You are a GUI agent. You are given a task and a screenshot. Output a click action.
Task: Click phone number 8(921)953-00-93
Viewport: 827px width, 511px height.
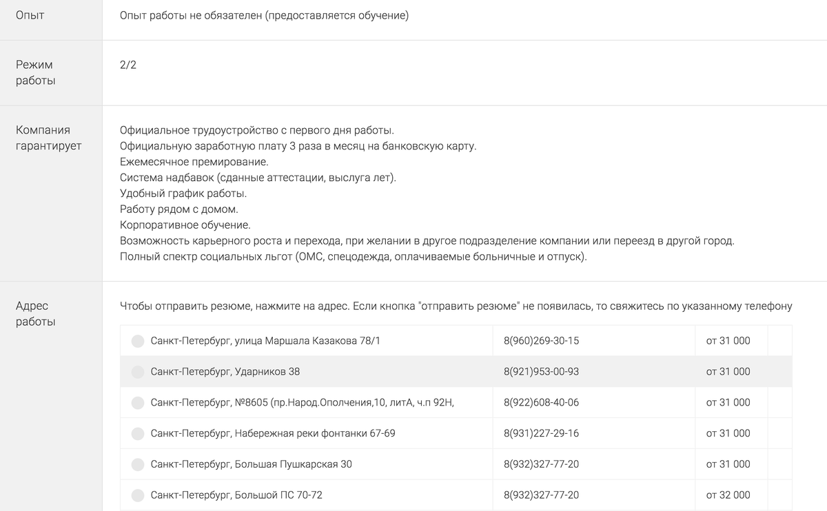[x=541, y=372]
